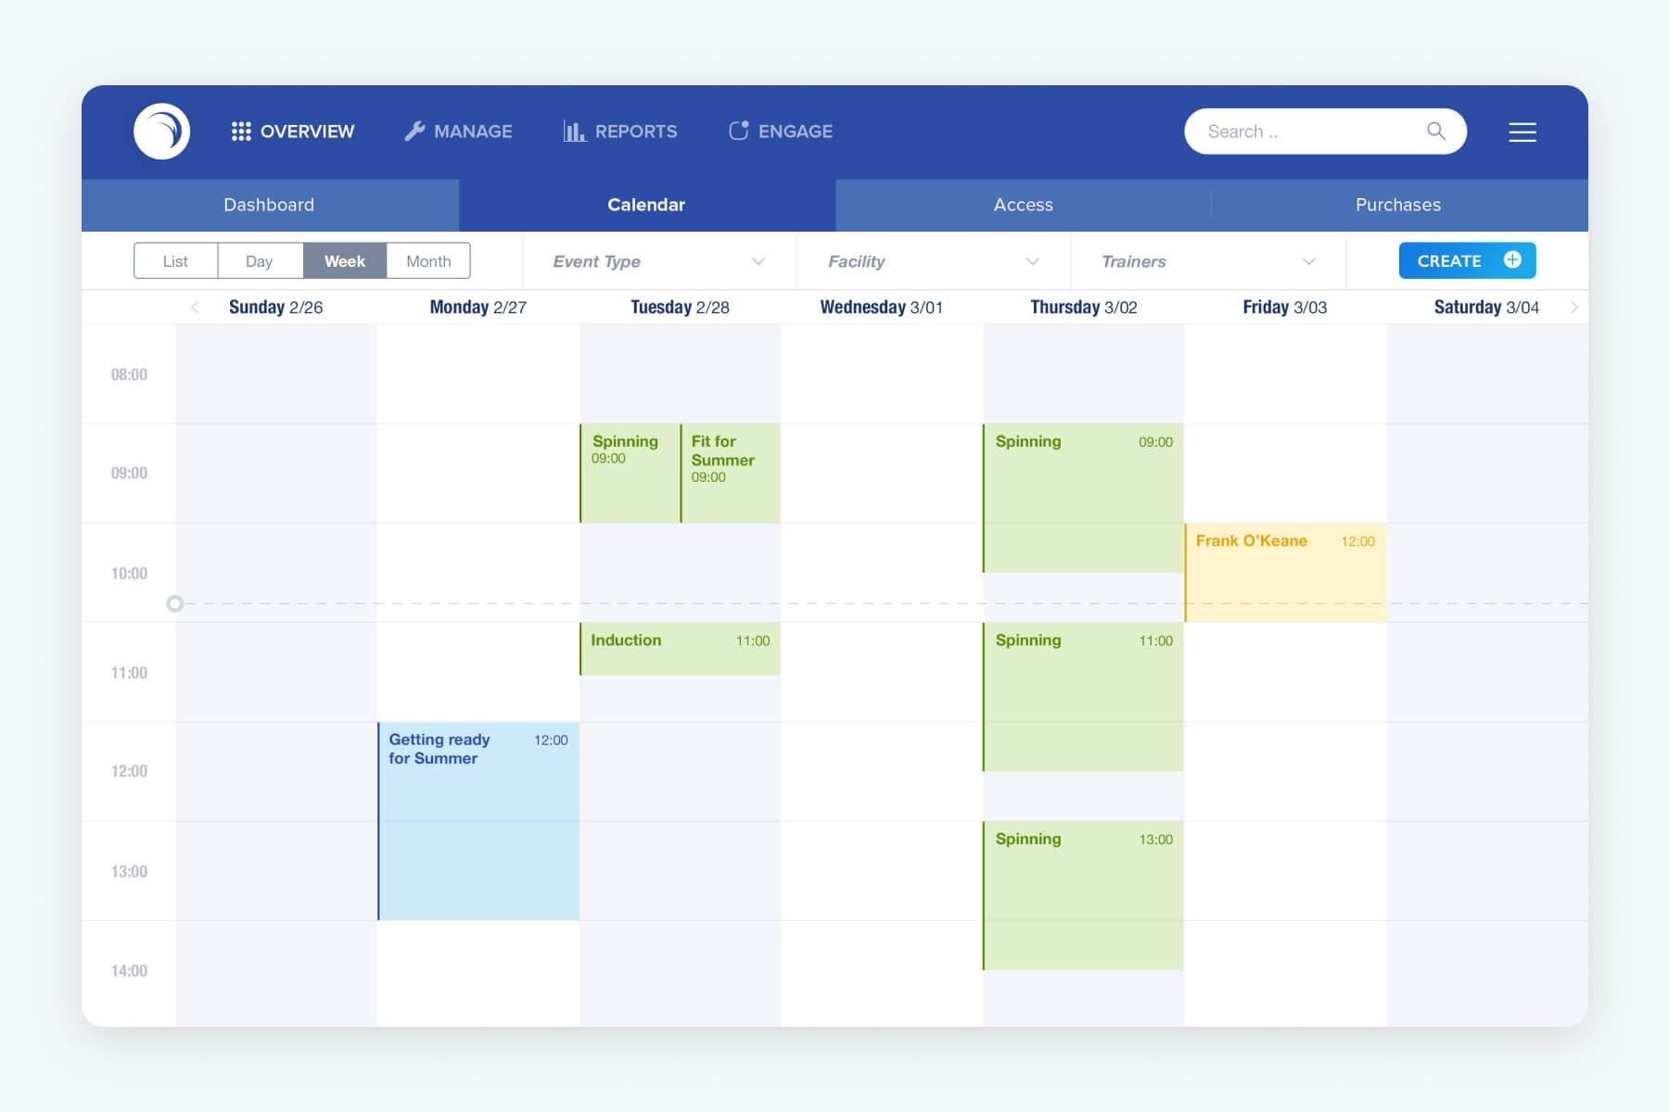Click the current time marker circle
Image resolution: width=1669 pixels, height=1112 pixels.
(174, 603)
